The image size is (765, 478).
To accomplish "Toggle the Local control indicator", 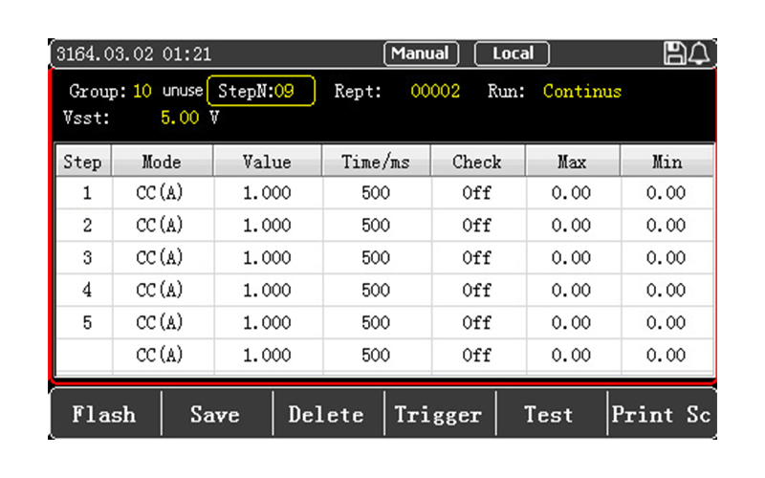I will [x=512, y=54].
